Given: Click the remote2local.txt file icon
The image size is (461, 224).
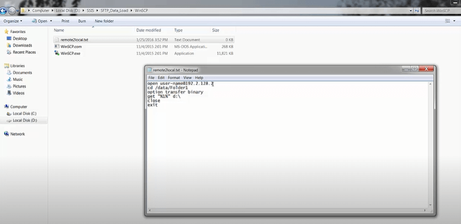Looking at the screenshot, I should click(57, 40).
